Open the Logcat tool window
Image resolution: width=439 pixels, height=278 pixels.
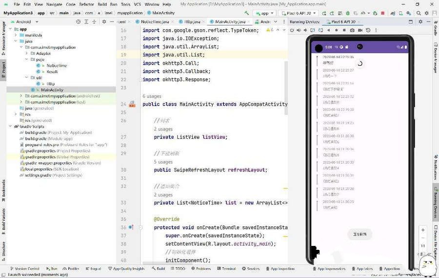click(x=93, y=268)
